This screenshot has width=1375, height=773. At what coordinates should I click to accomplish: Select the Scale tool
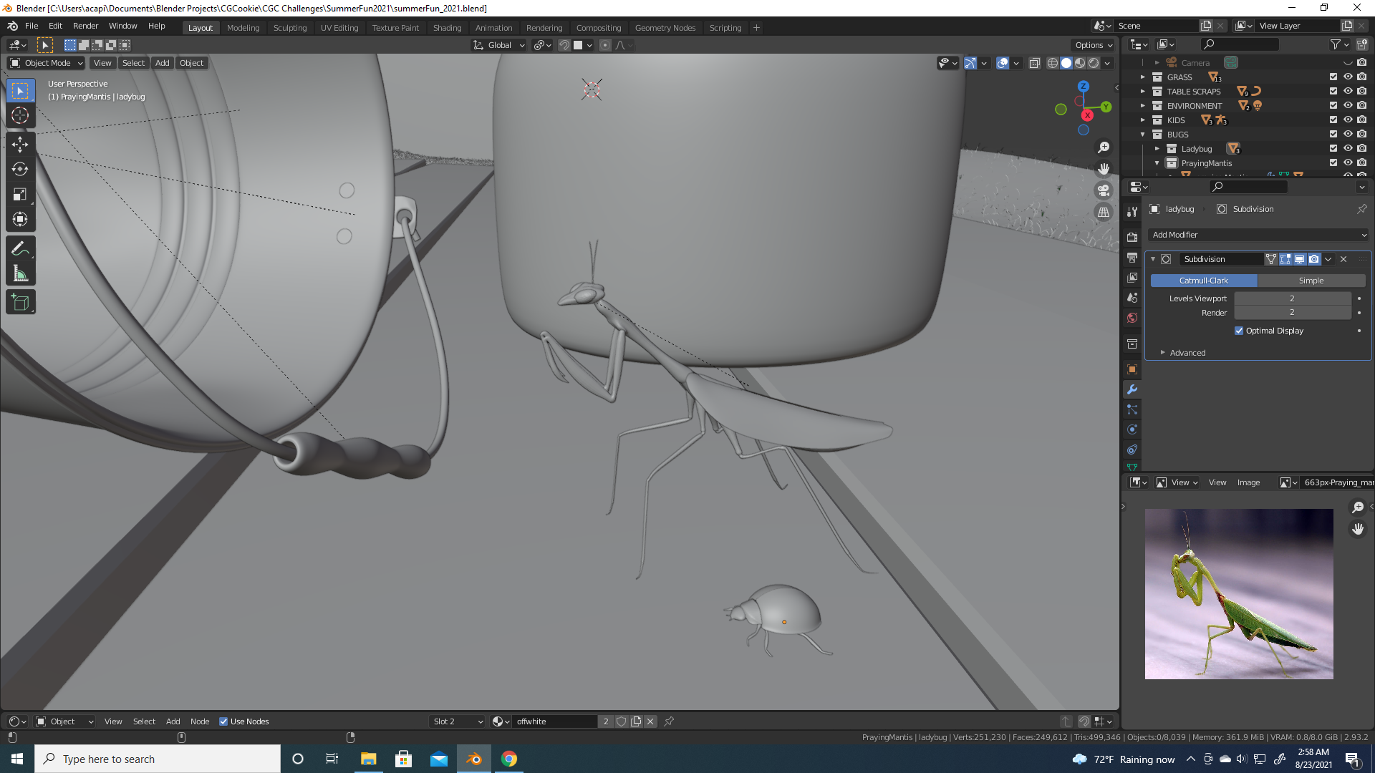coord(20,195)
